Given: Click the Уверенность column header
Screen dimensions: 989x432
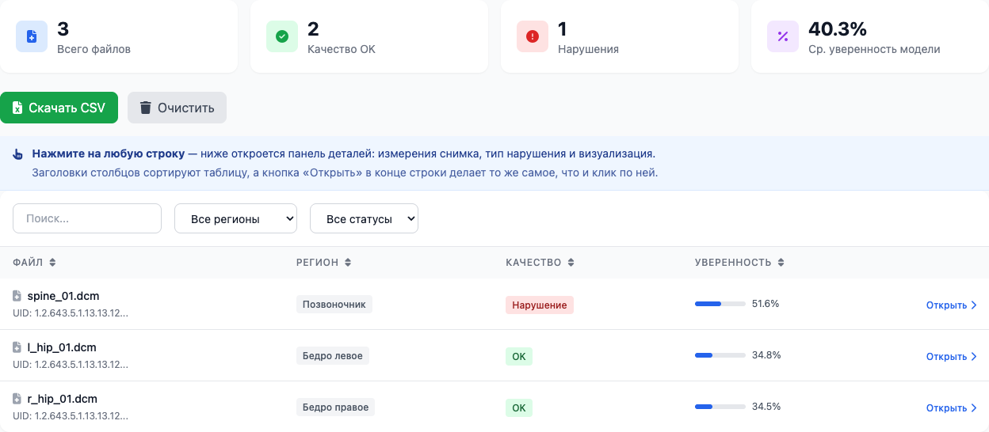Looking at the screenshot, I should 739,263.
